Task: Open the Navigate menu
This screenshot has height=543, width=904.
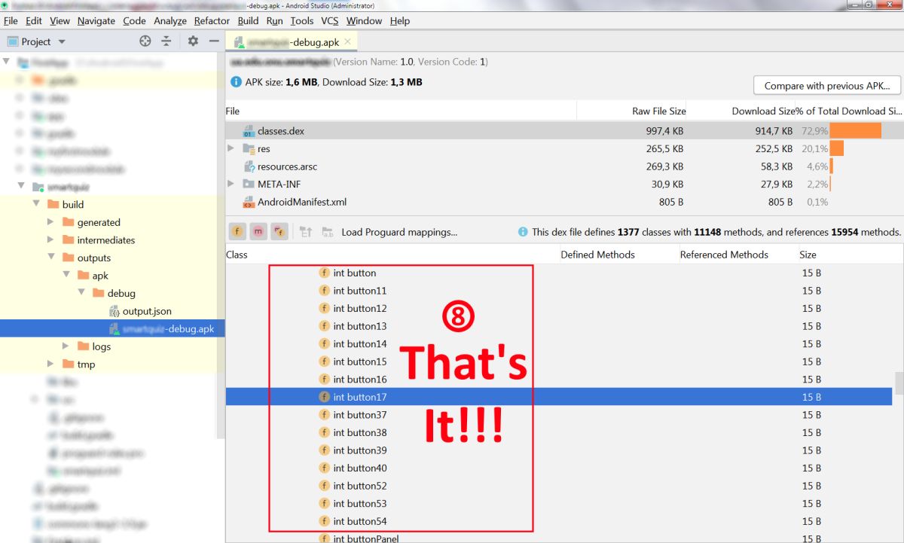Action: click(96, 21)
